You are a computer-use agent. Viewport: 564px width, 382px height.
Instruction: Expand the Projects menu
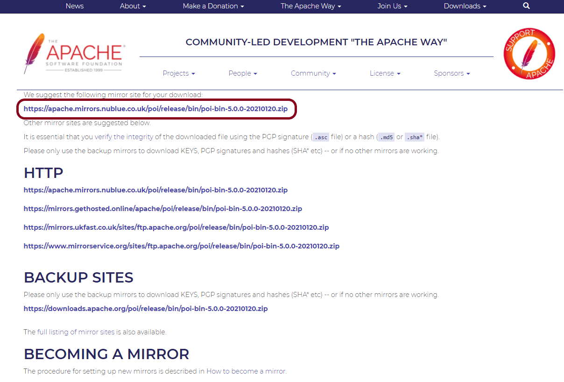tap(179, 73)
